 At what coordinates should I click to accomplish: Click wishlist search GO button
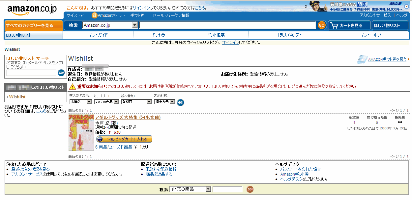click(61, 73)
